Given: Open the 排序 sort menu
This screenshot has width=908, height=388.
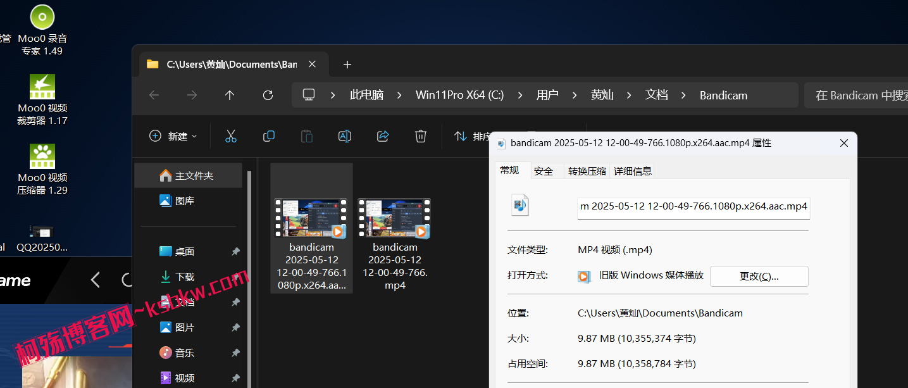Looking at the screenshot, I should click(x=473, y=136).
